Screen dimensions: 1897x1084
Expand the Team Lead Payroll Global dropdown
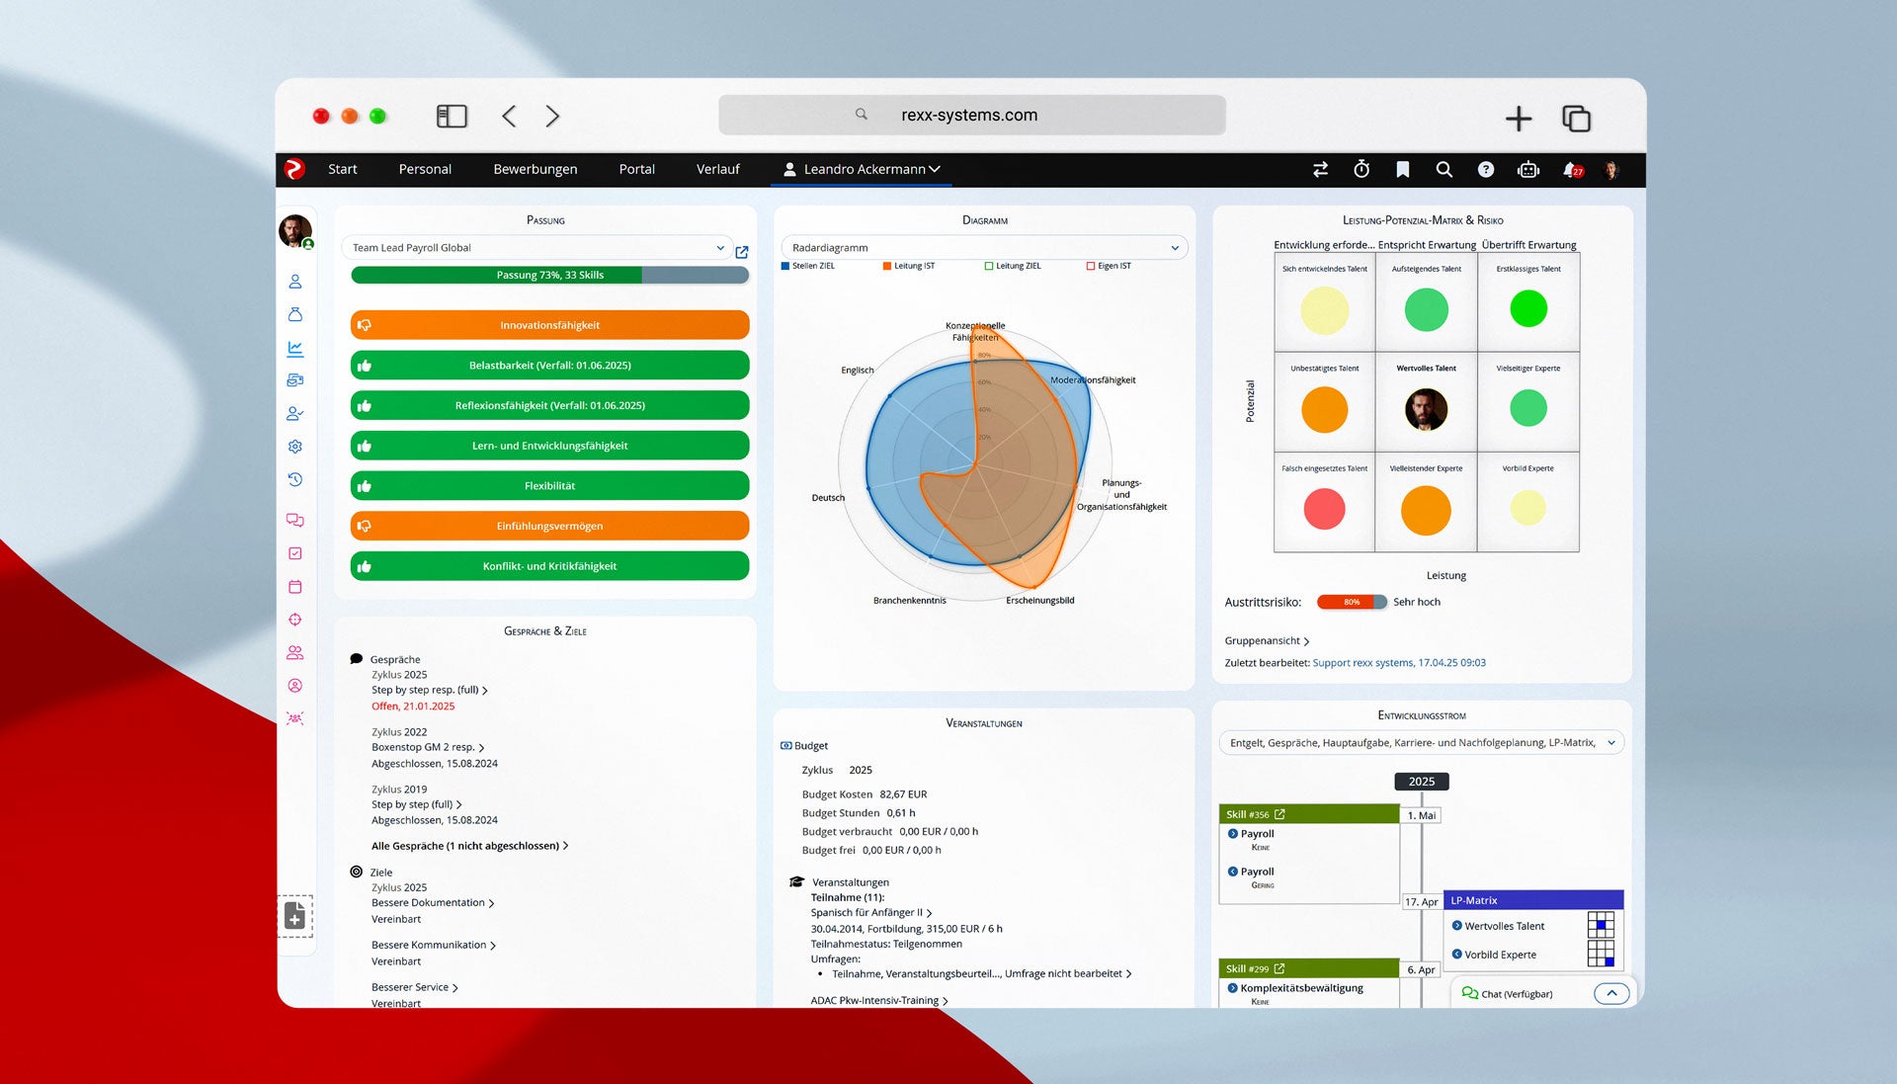pos(538,248)
